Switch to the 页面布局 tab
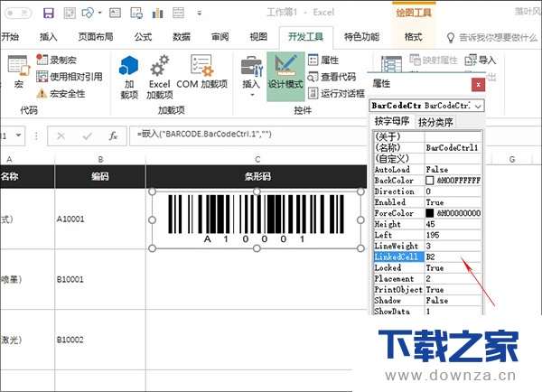The width and height of the screenshot is (542, 392). coord(96,37)
